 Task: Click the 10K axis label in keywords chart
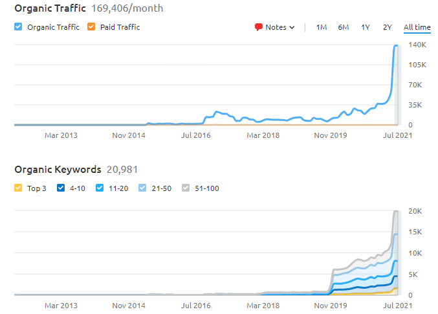[x=415, y=253]
